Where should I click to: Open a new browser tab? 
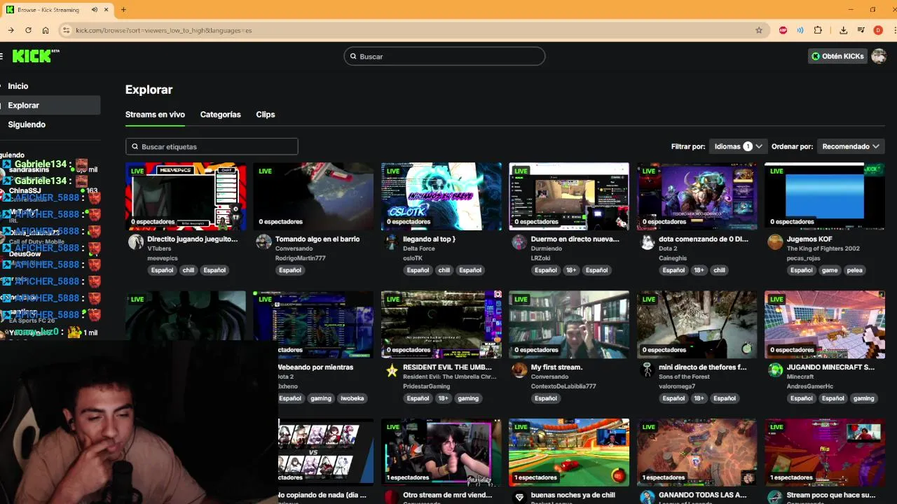coord(123,10)
